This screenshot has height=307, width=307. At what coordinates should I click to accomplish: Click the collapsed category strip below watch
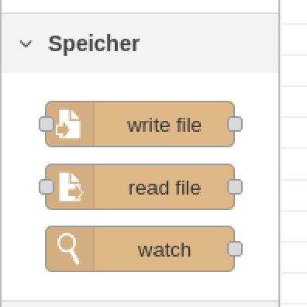140,304
